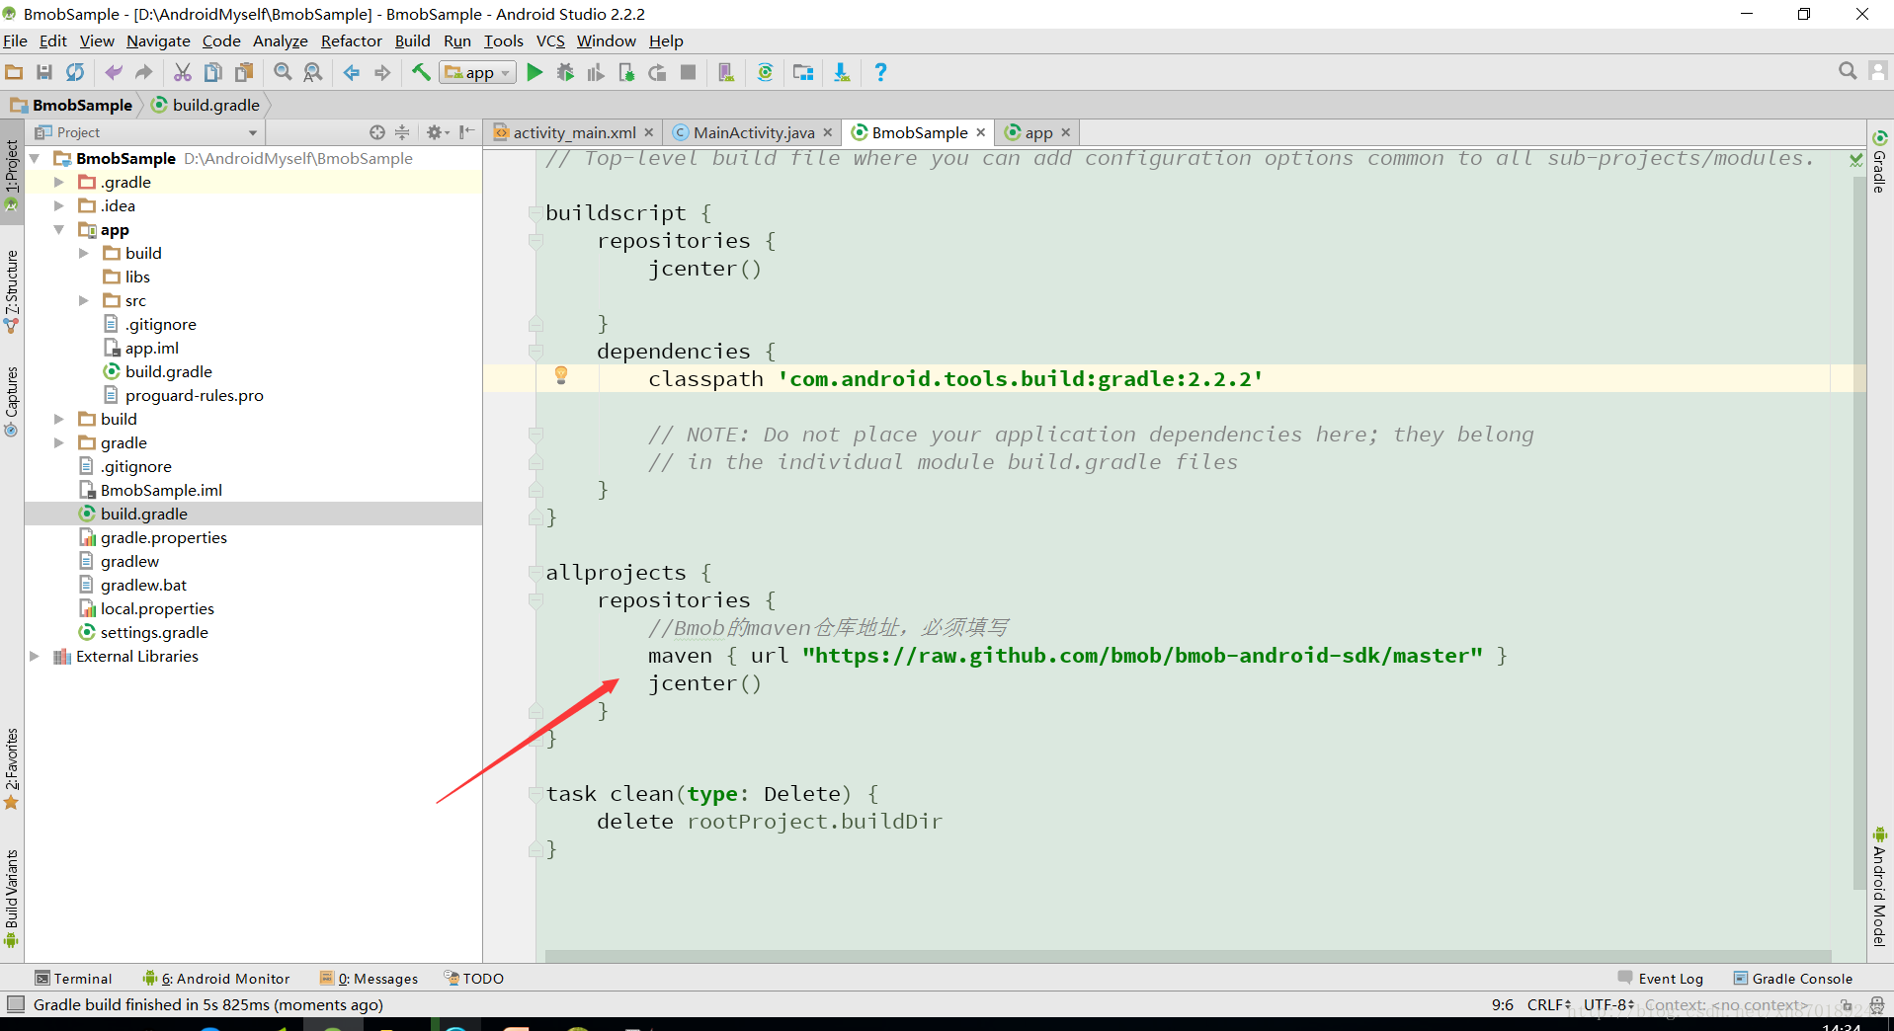1894x1031 pixels.
Task: Open the File menu
Action: click(x=15, y=40)
